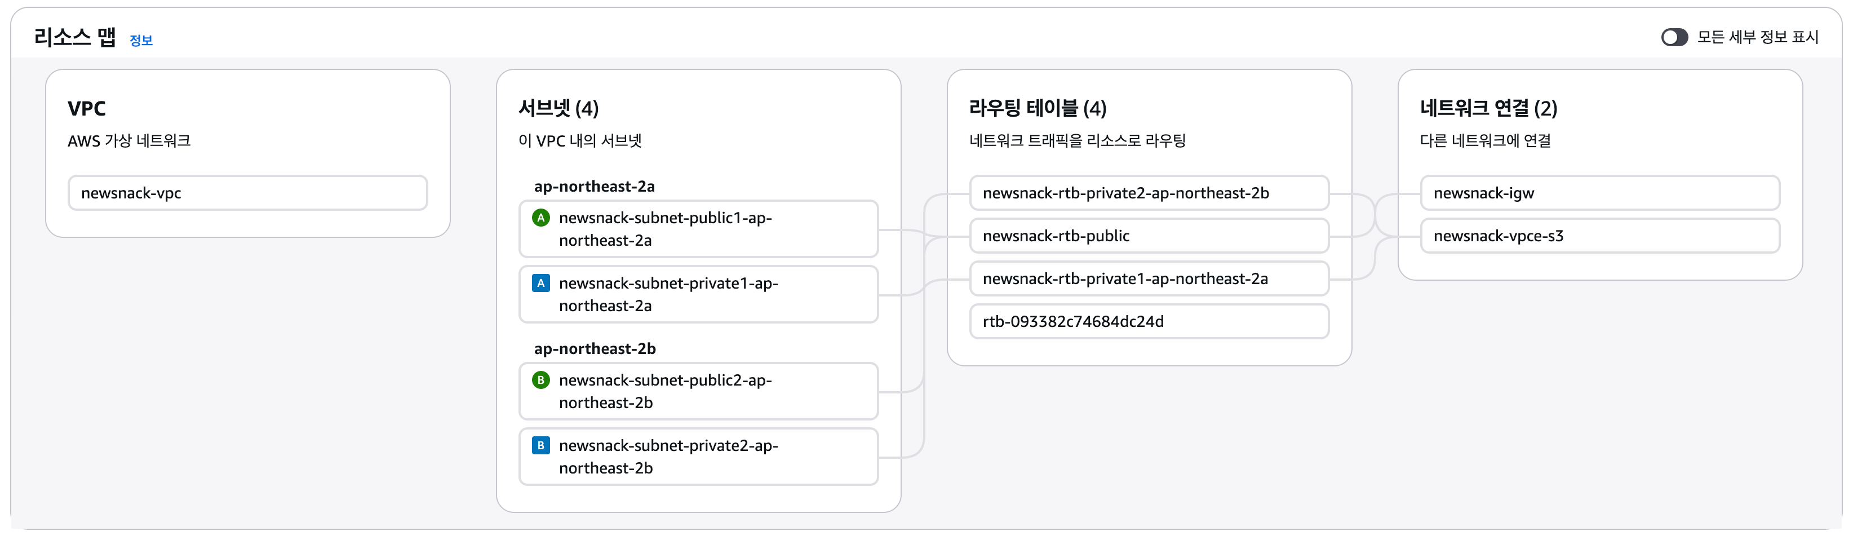Screen dimensions: 1853x540
Task: Click the 라우팅 테이블 (4) heading
Action: pos(1038,109)
